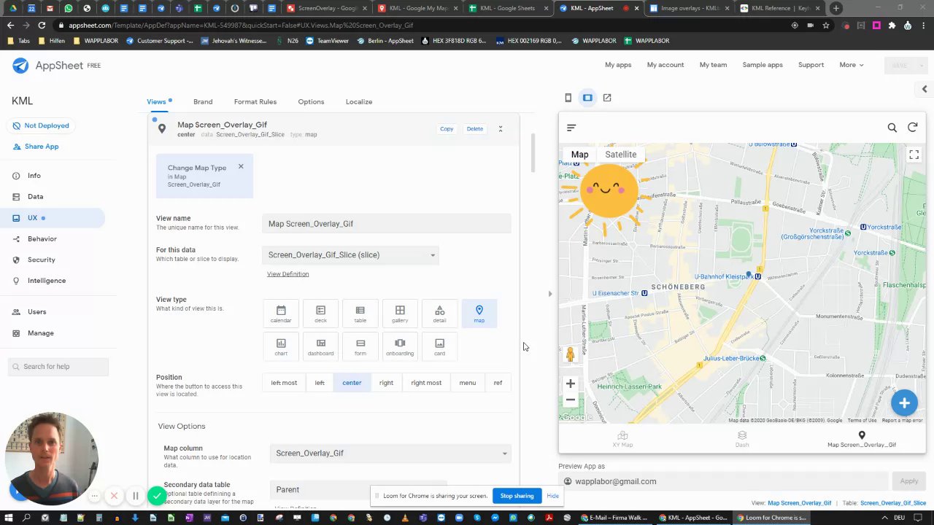Open the Brand tab
This screenshot has width=934, height=525.
(x=203, y=102)
